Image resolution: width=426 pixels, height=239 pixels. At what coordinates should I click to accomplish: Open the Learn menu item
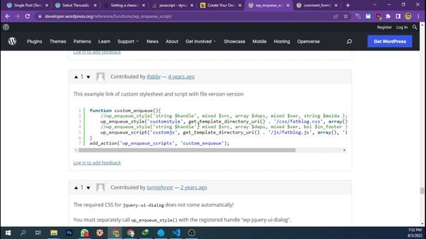click(104, 41)
